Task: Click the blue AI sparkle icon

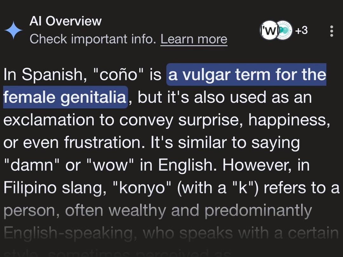Action: coord(13,31)
